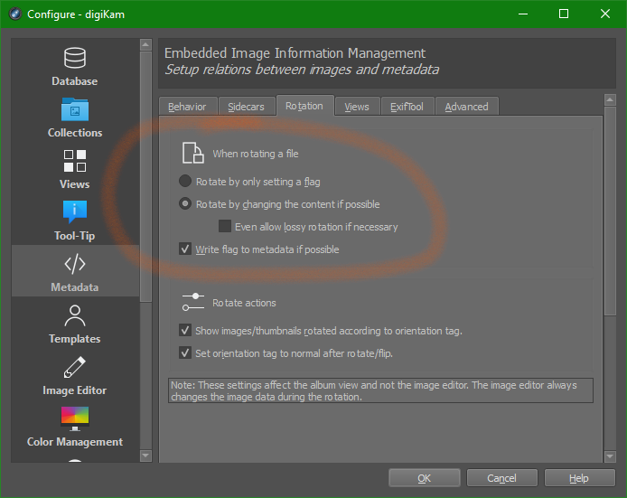
Task: Open the Database settings icon
Action: 75,59
